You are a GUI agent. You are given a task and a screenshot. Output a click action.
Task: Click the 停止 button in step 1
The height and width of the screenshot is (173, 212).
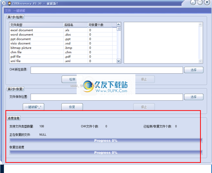tap(144, 79)
